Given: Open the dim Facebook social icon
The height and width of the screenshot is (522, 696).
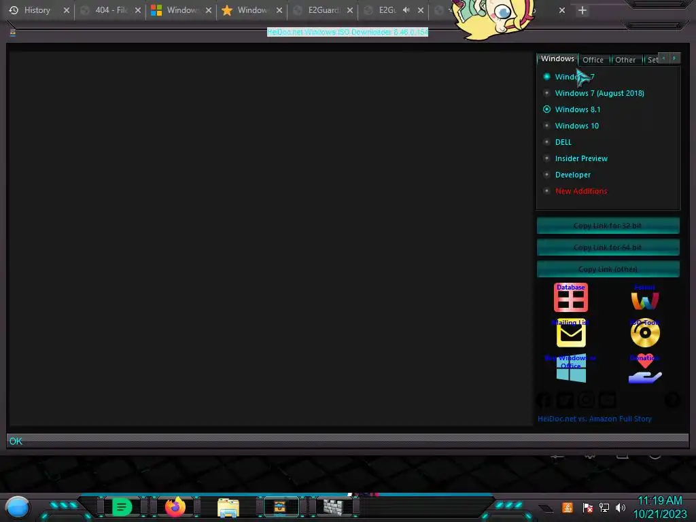Looking at the screenshot, I should point(544,400).
